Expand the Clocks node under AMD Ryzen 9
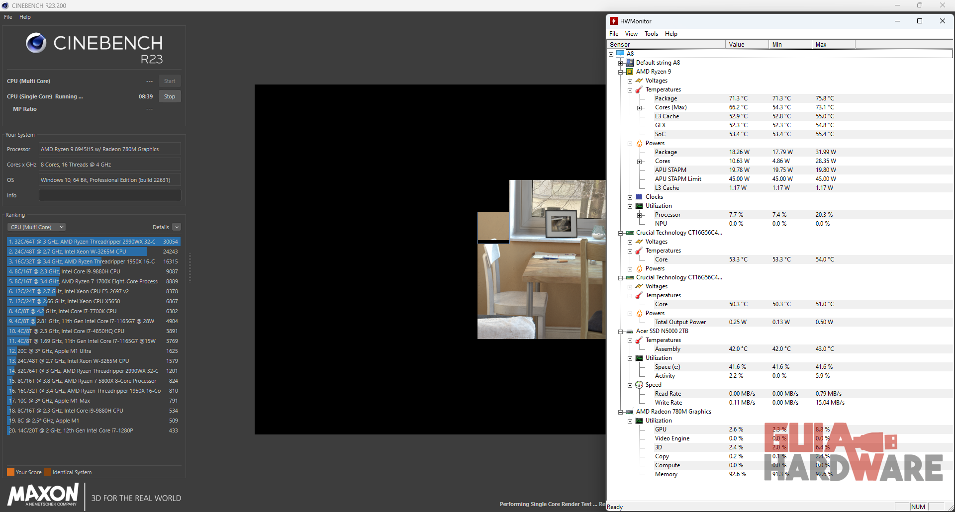Screen dimensions: 955x512 click(630, 197)
